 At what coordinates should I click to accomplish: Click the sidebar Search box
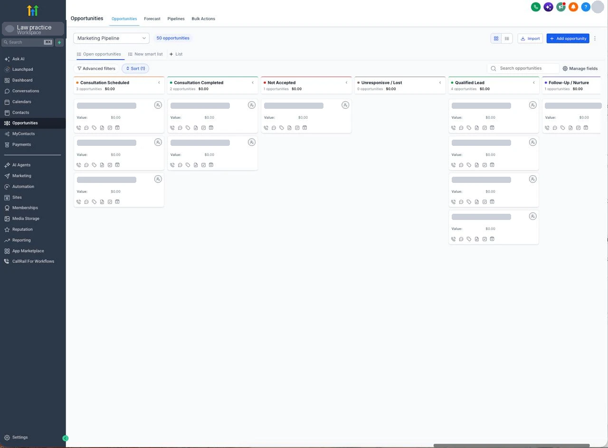[x=28, y=42]
